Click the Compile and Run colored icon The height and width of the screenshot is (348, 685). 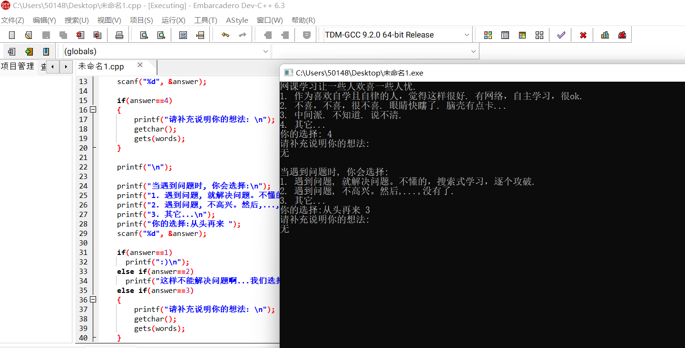point(522,35)
